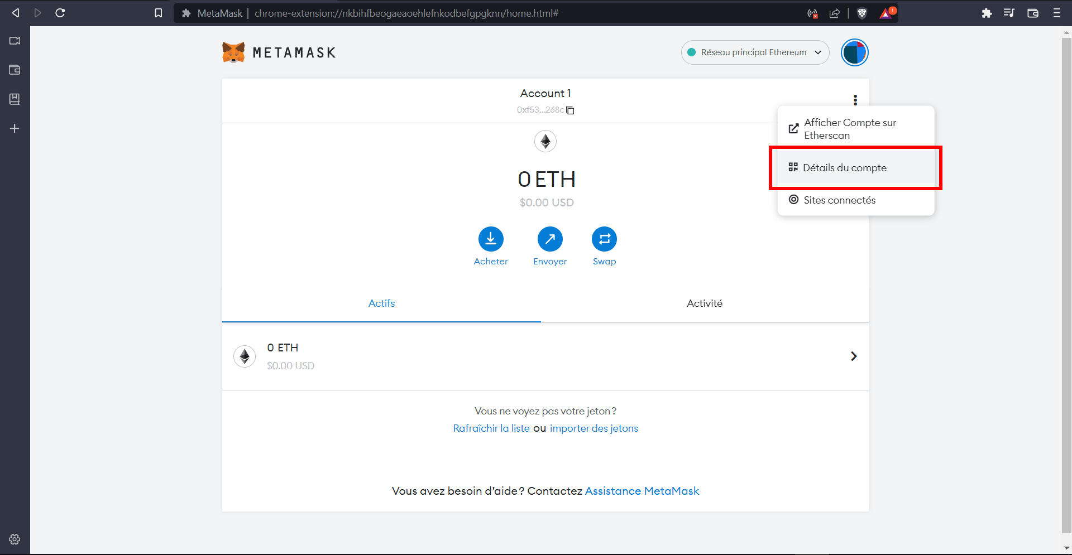The height and width of the screenshot is (555, 1072).
Task: Click the page vertical scrollbar
Action: pos(1066,284)
